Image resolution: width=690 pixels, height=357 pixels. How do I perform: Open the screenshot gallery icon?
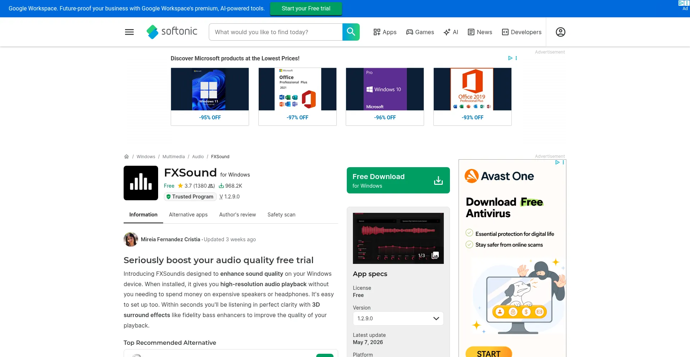coord(435,255)
